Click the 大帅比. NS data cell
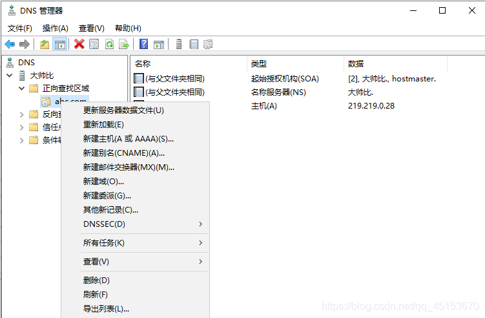Image resolution: width=485 pixels, height=318 pixels. (360, 92)
